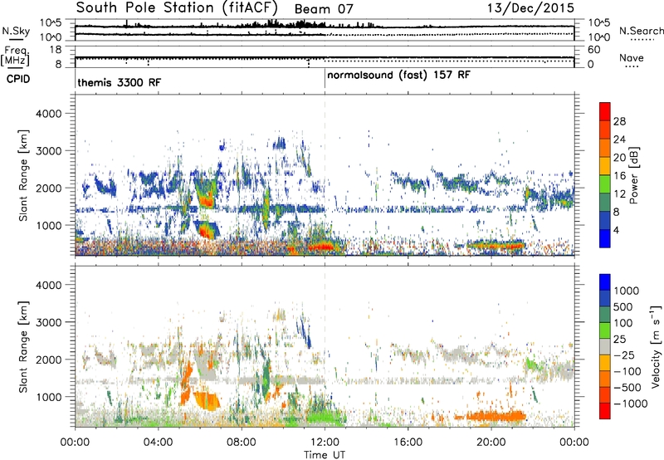Select the "Freq. [MHz]" axis label
Image resolution: width=664 pixels, height=460 pixels.
coord(15,56)
